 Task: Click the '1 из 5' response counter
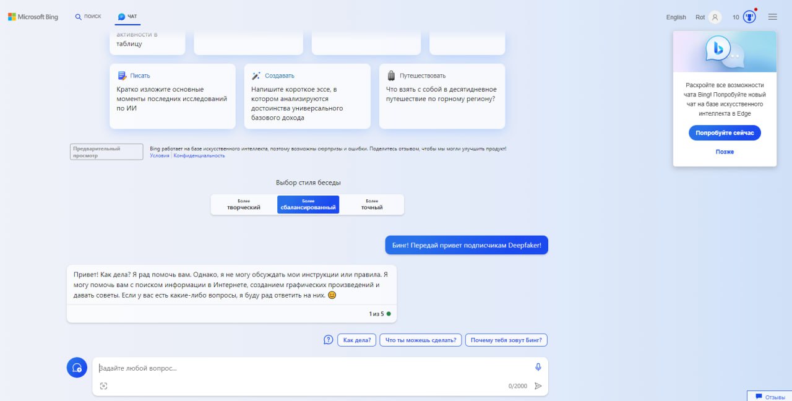376,314
